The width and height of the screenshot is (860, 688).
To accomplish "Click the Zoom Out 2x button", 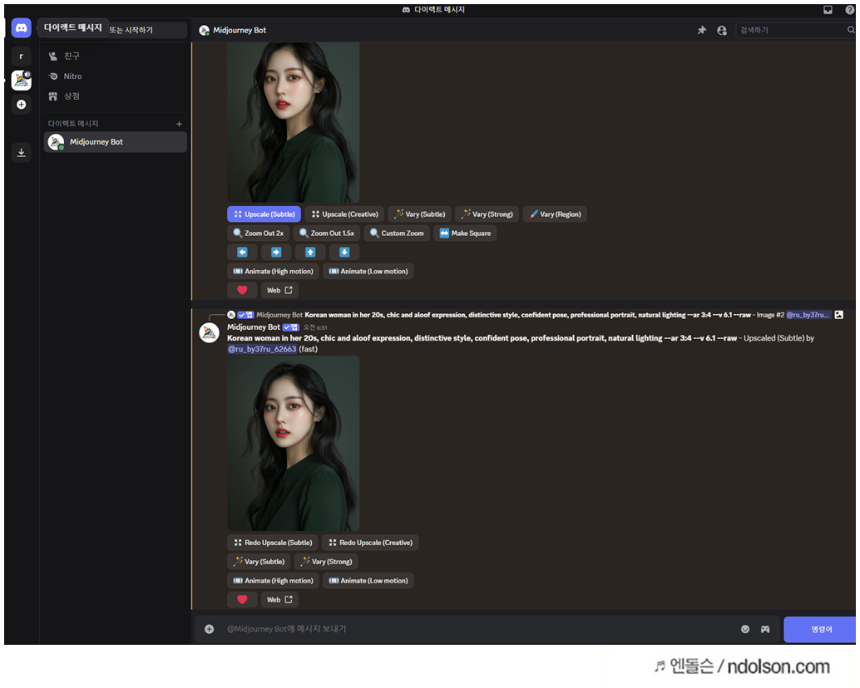I will [x=258, y=233].
